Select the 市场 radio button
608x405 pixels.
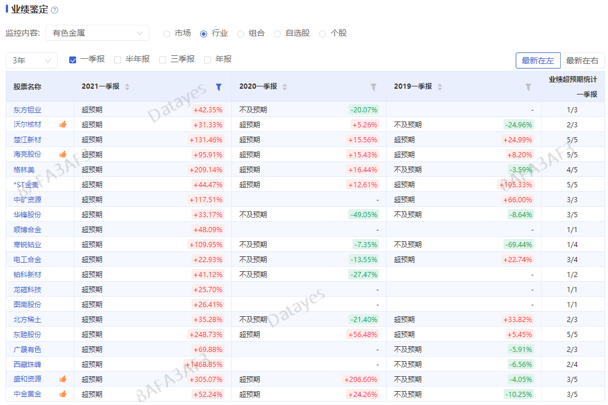click(x=167, y=33)
